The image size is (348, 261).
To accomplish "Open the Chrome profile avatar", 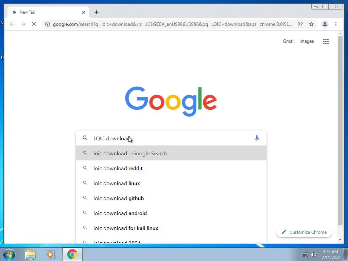I will 325,24.
